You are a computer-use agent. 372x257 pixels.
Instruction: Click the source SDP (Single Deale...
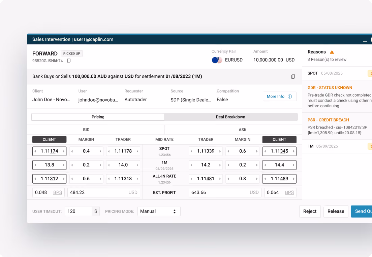click(191, 100)
